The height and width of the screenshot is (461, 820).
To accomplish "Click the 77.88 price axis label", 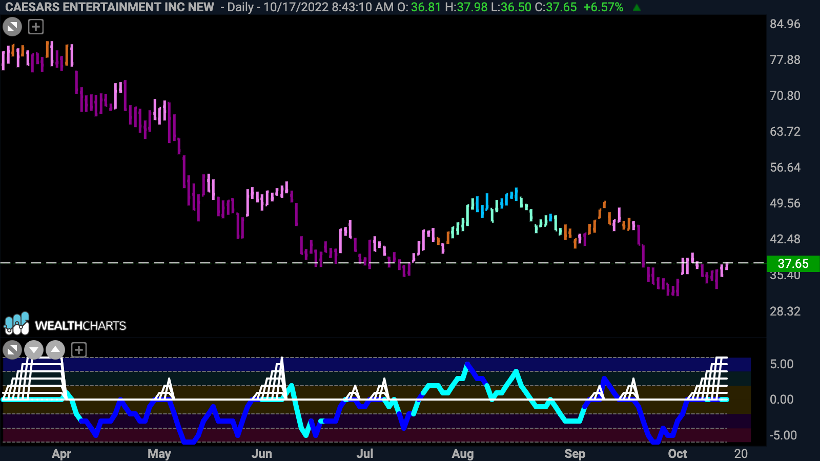I will [785, 60].
